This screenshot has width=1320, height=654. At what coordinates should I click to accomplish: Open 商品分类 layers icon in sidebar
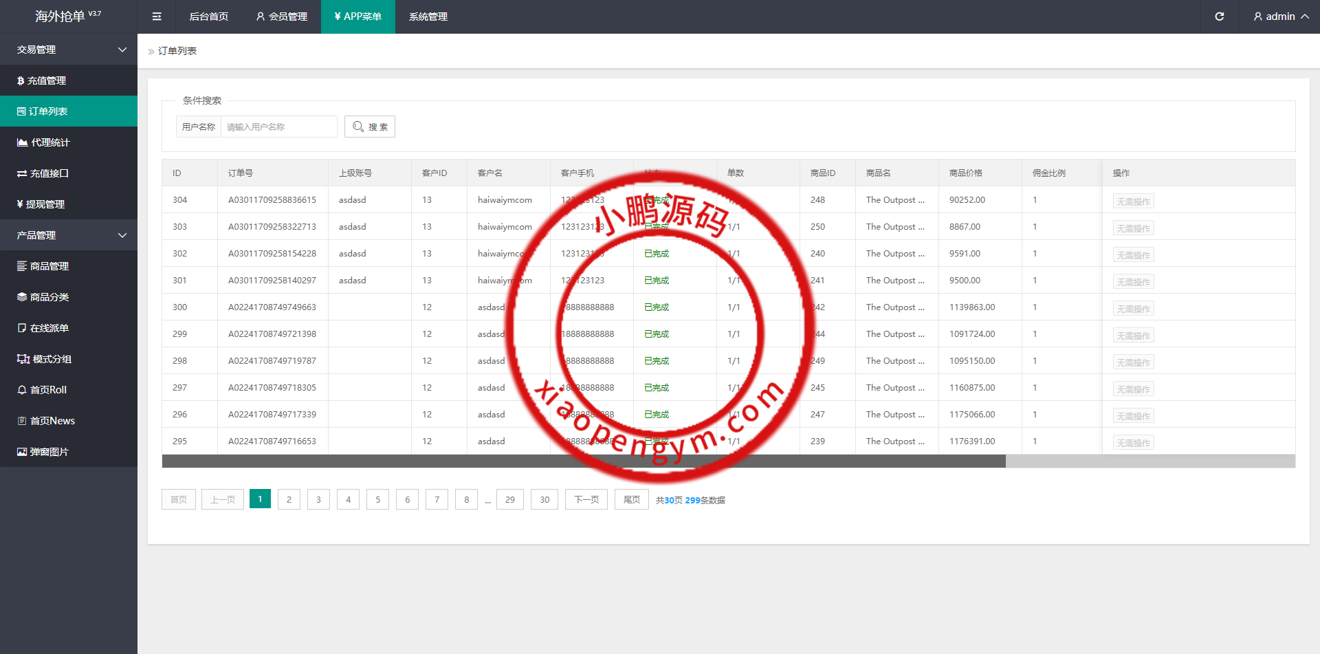point(22,297)
